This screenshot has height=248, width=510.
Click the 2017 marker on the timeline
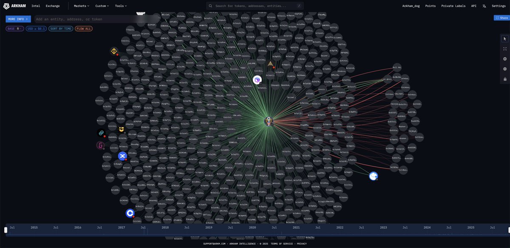point(122,228)
